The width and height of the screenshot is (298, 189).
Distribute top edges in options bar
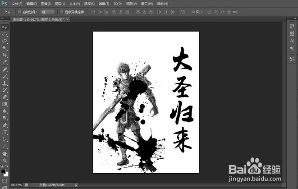[138, 12]
